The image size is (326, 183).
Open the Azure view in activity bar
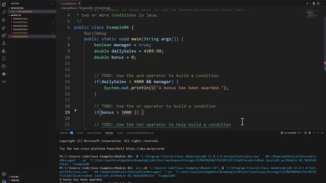tap(4, 51)
